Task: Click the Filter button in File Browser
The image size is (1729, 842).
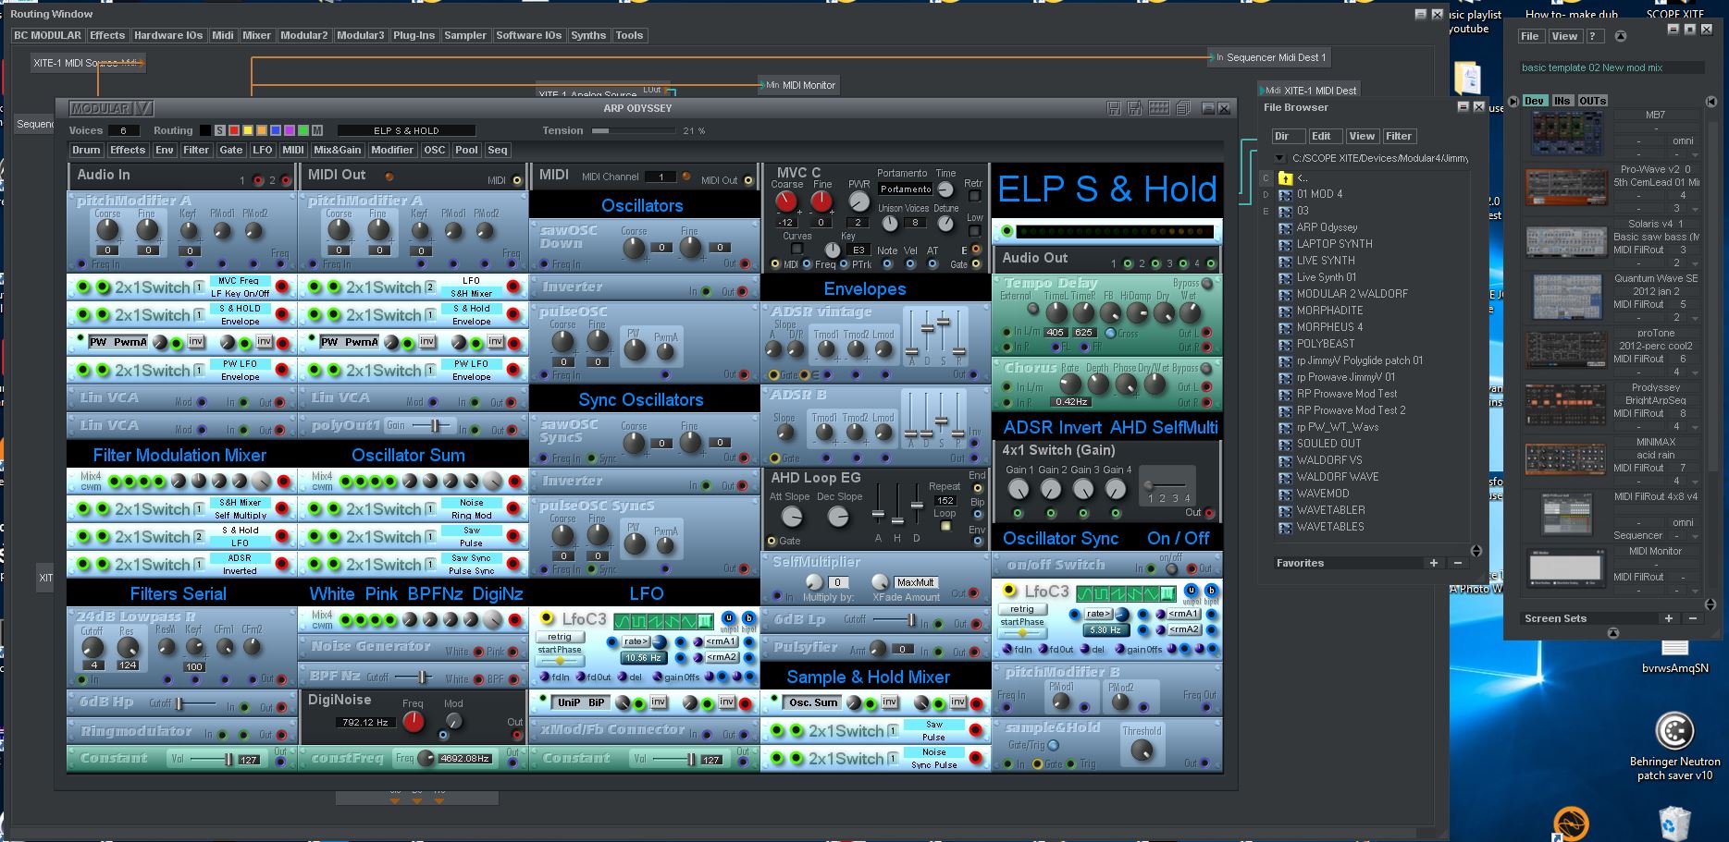Action: [x=1398, y=136]
